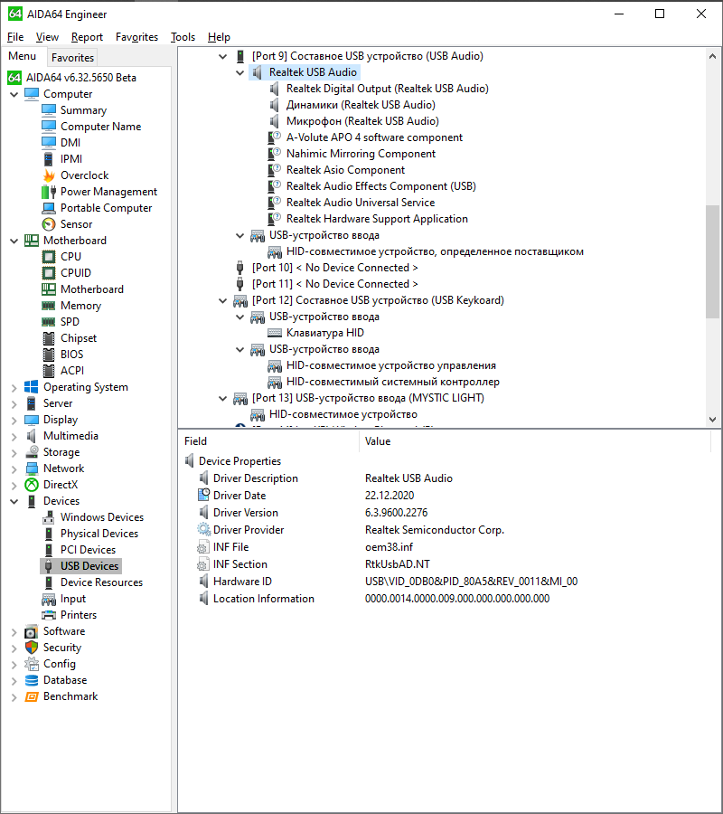Collapse the Computer tree node
This screenshot has width=723, height=814.
click(14, 94)
